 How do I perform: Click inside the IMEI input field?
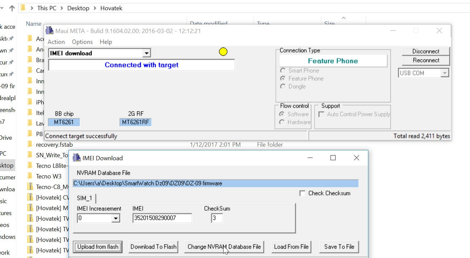(x=162, y=218)
